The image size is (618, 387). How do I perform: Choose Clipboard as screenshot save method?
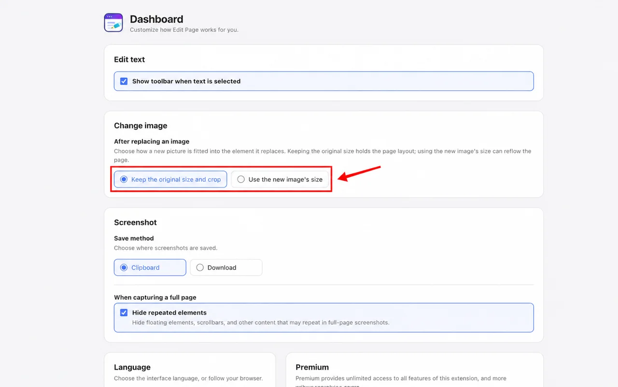tap(150, 268)
